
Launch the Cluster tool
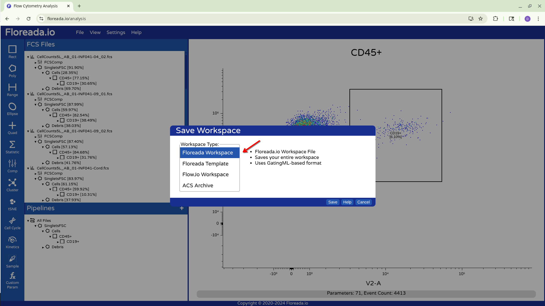[12, 185]
